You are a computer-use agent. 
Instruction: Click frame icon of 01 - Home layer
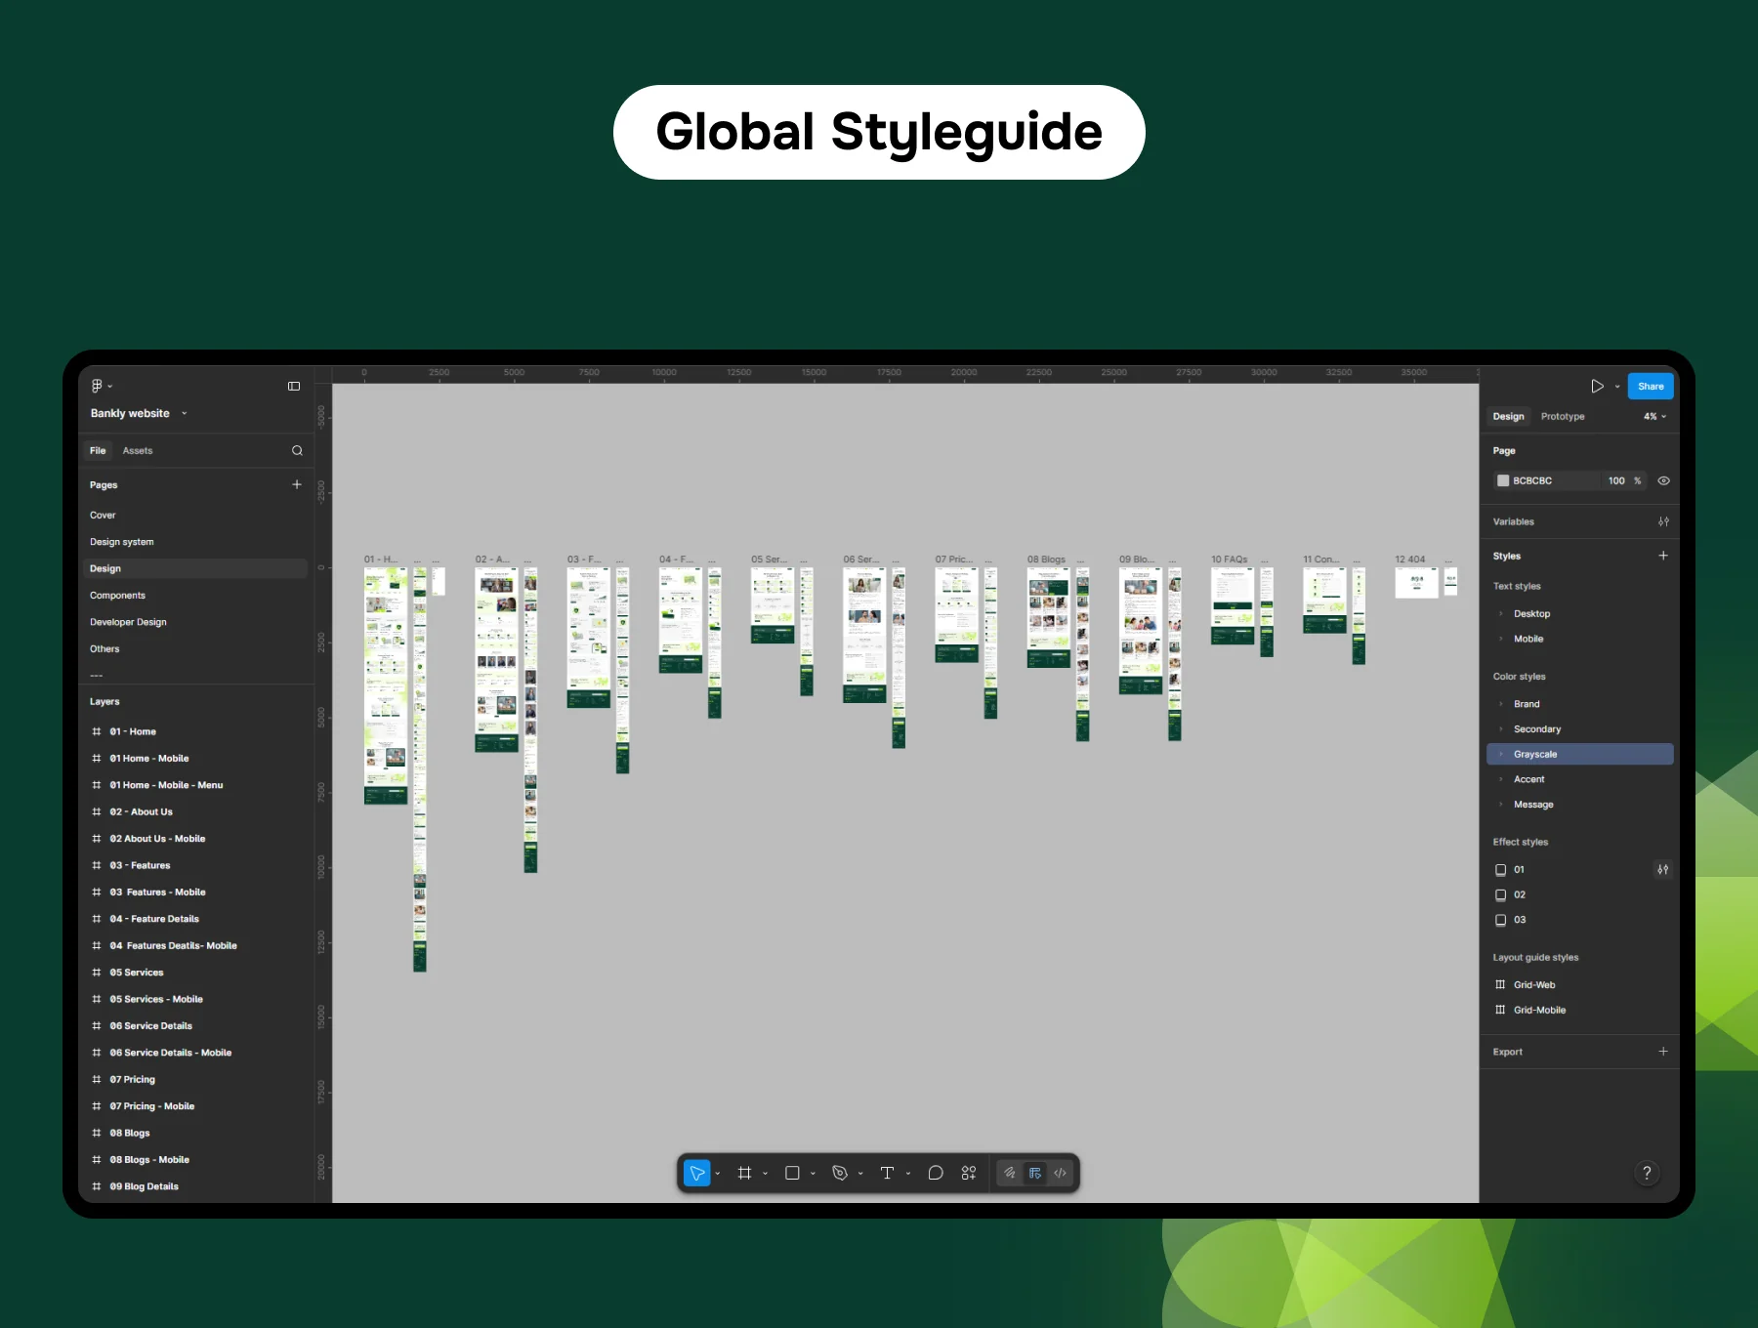(97, 731)
